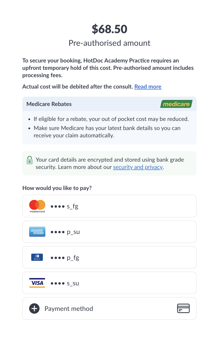Open the Read more link

pos(148,87)
